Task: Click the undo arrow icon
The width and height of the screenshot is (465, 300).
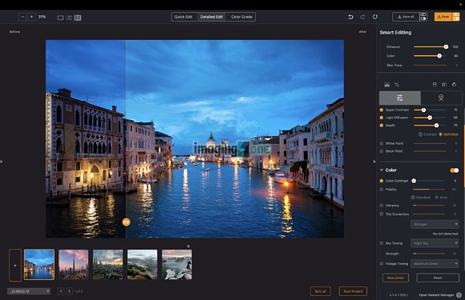Action: point(350,17)
